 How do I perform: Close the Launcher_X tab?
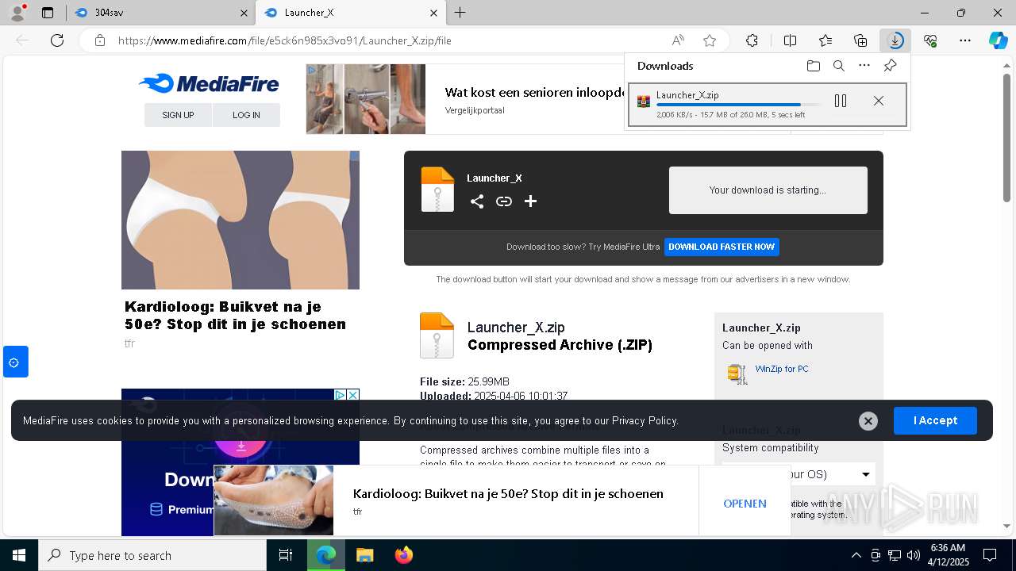tap(433, 13)
